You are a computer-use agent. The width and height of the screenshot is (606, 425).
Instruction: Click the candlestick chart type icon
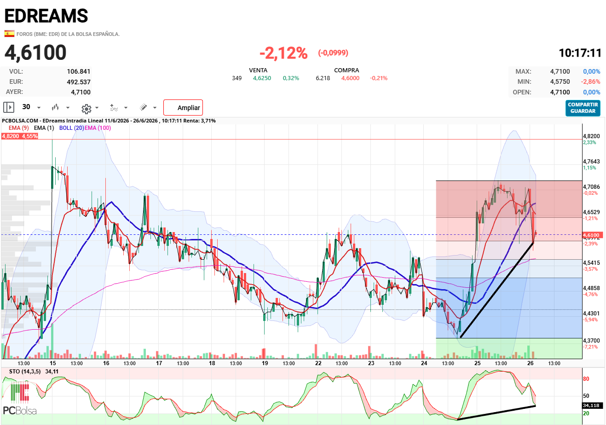55,107
